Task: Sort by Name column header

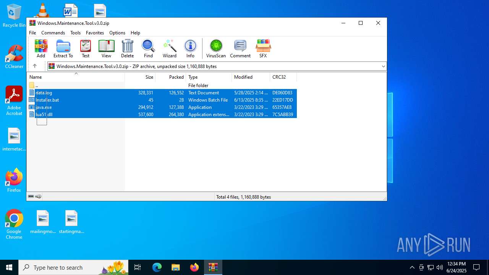Action: pyautogui.click(x=76, y=77)
